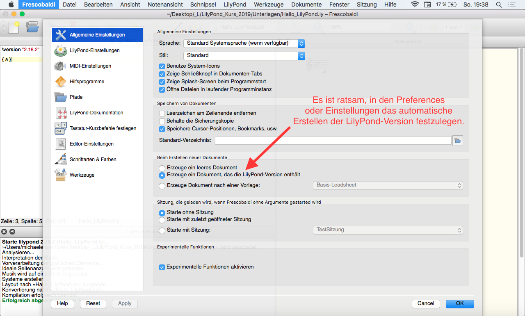Open the Notenansicht menu

point(164,5)
